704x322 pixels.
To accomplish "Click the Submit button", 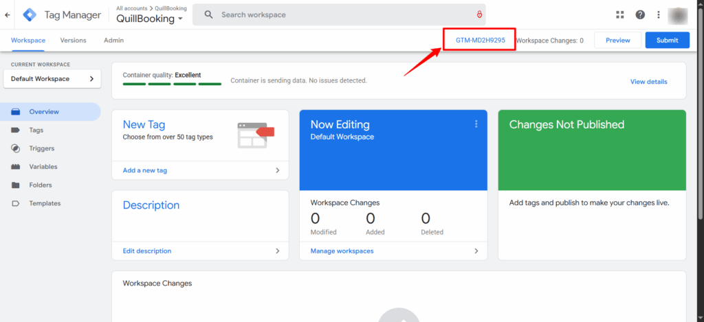I will (667, 41).
